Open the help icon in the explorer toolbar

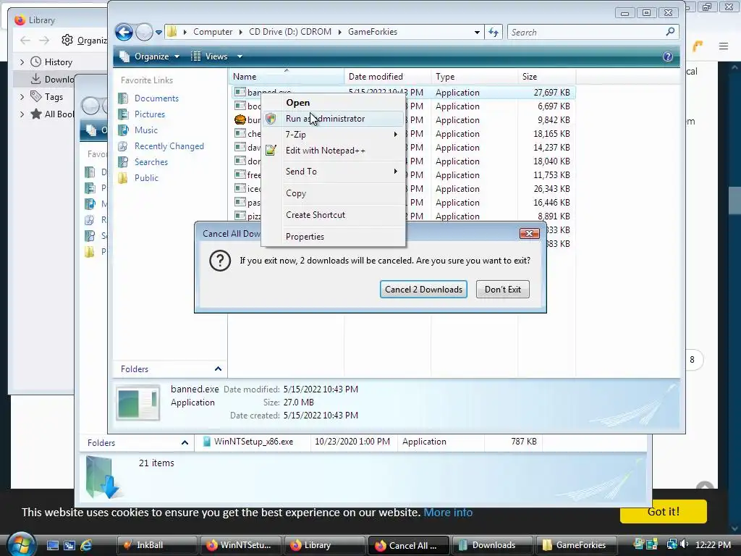coord(667,56)
